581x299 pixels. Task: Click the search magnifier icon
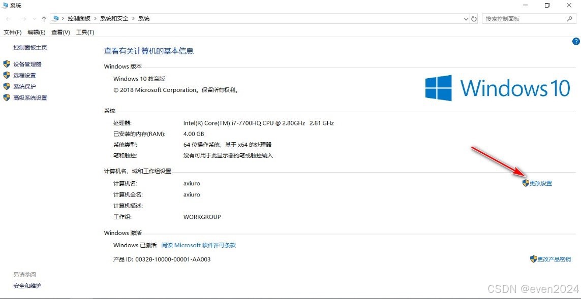pos(569,19)
